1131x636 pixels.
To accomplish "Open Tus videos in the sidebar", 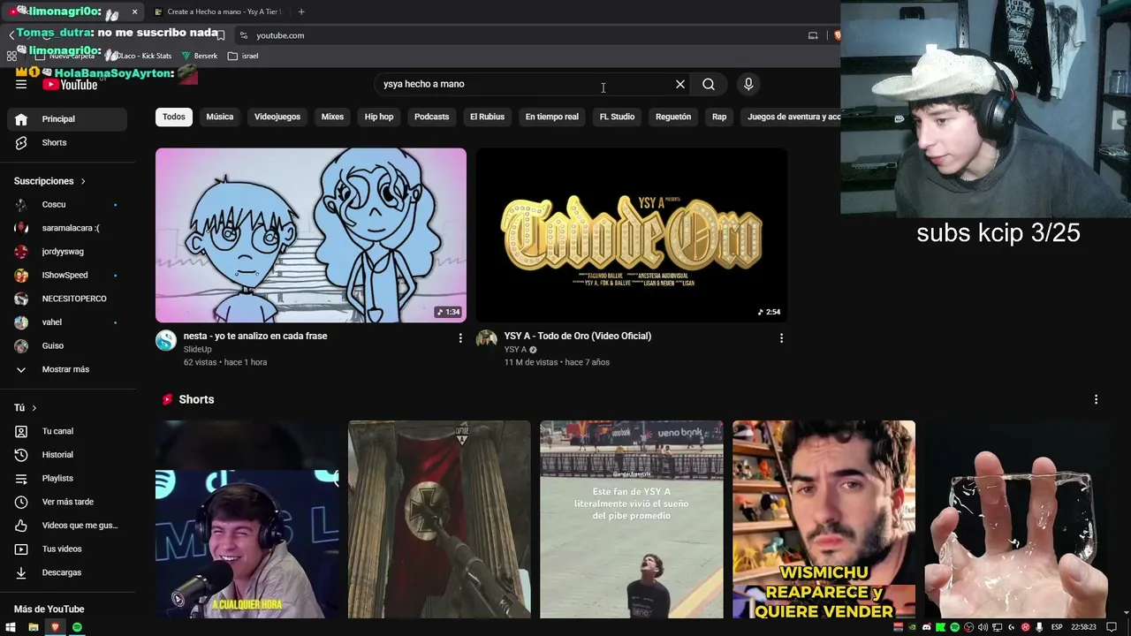I will tap(69, 549).
